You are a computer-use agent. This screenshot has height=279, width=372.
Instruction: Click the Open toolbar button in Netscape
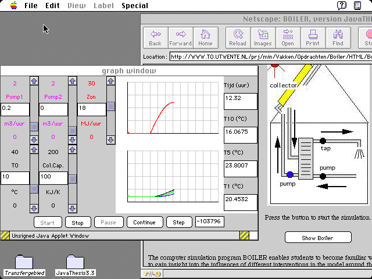tap(288, 38)
